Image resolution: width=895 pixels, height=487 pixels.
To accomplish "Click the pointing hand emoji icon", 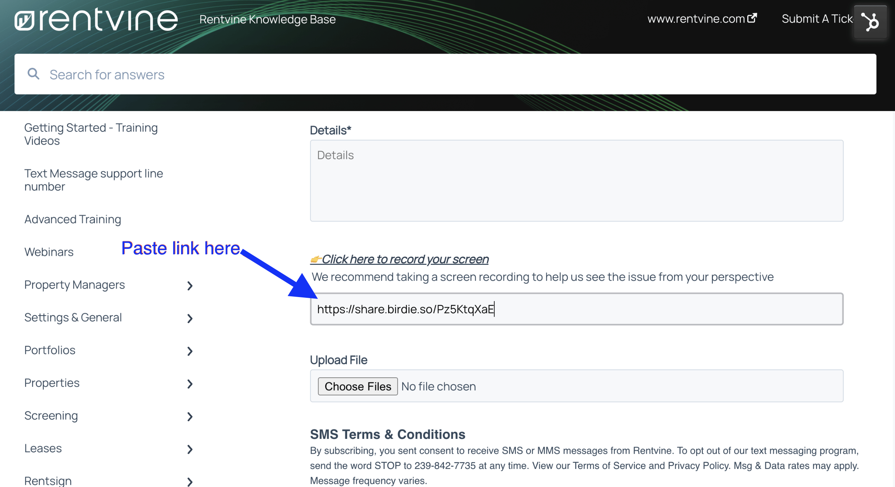I will pyautogui.click(x=315, y=259).
